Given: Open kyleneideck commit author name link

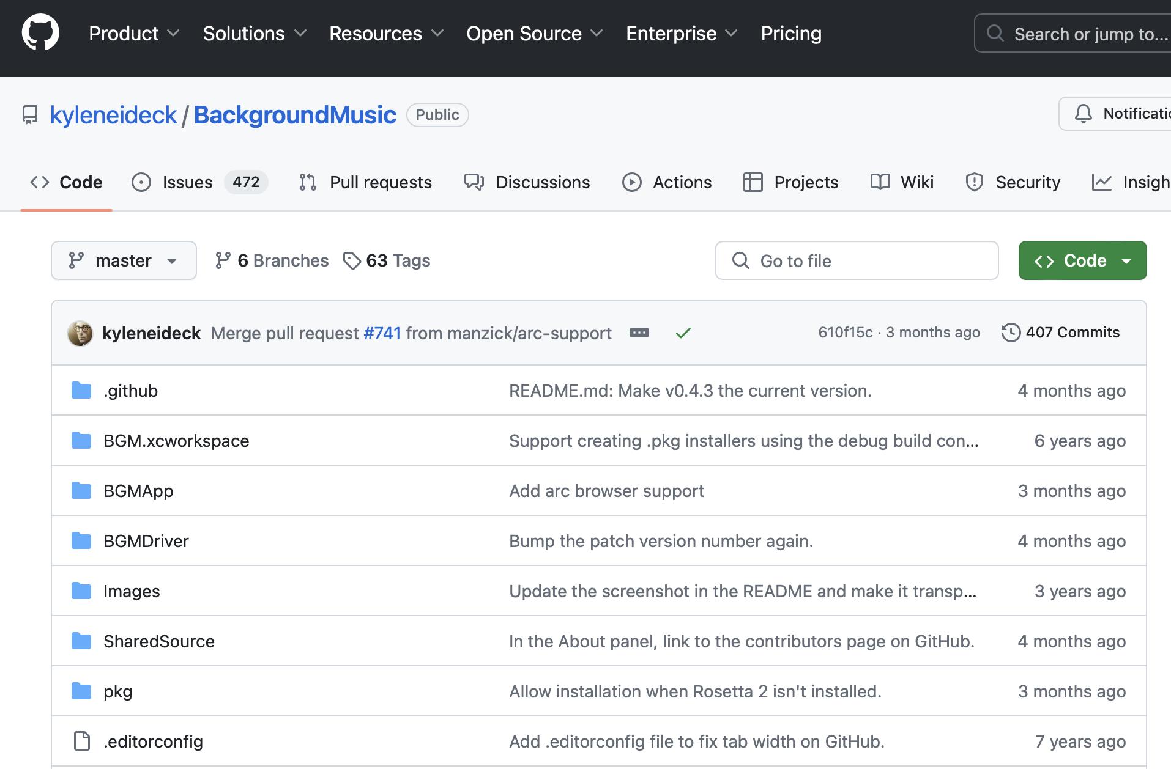Looking at the screenshot, I should 151,333.
